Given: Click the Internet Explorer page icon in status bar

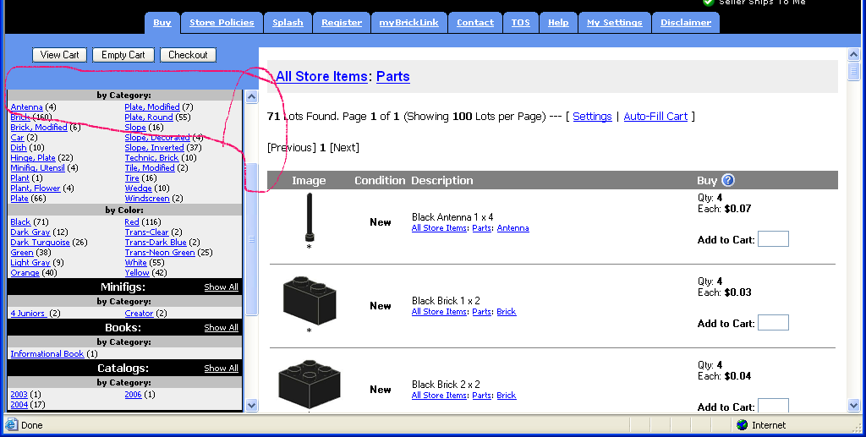Looking at the screenshot, I should pos(11,425).
